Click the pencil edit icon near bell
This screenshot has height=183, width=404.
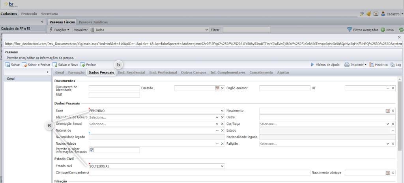tap(362, 14)
